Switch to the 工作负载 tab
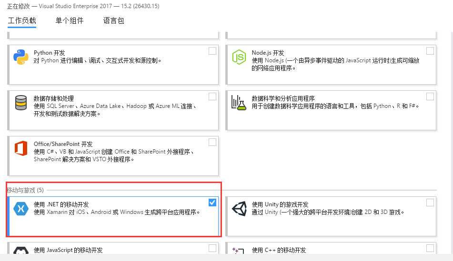 tap(22, 21)
